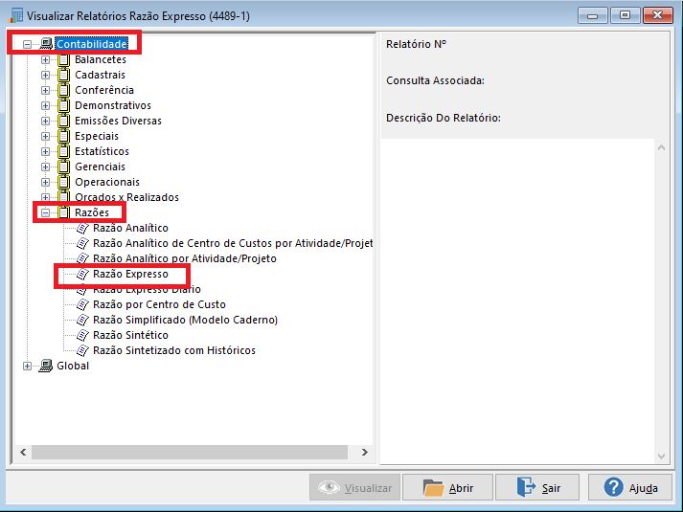Click the Razão por Centro de Custo icon
The width and height of the screenshot is (683, 512).
82,304
